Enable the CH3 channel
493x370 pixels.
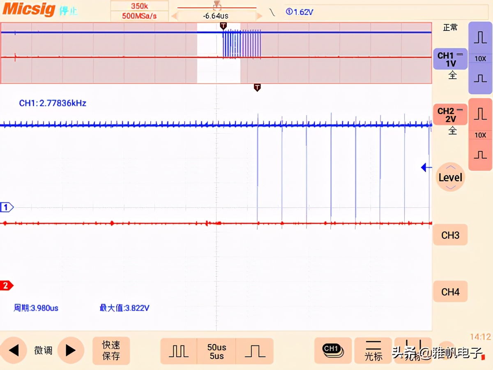pos(450,235)
